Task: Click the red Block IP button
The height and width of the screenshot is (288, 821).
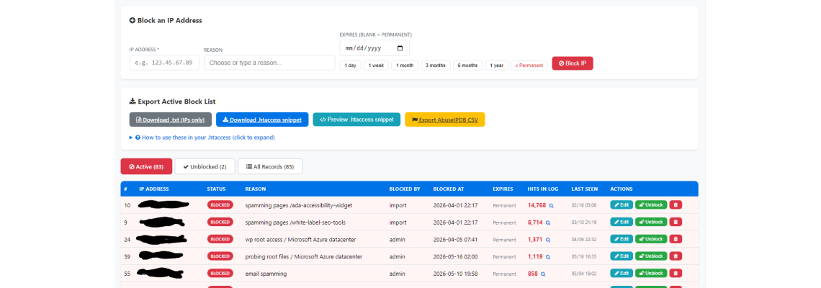Action: click(573, 63)
